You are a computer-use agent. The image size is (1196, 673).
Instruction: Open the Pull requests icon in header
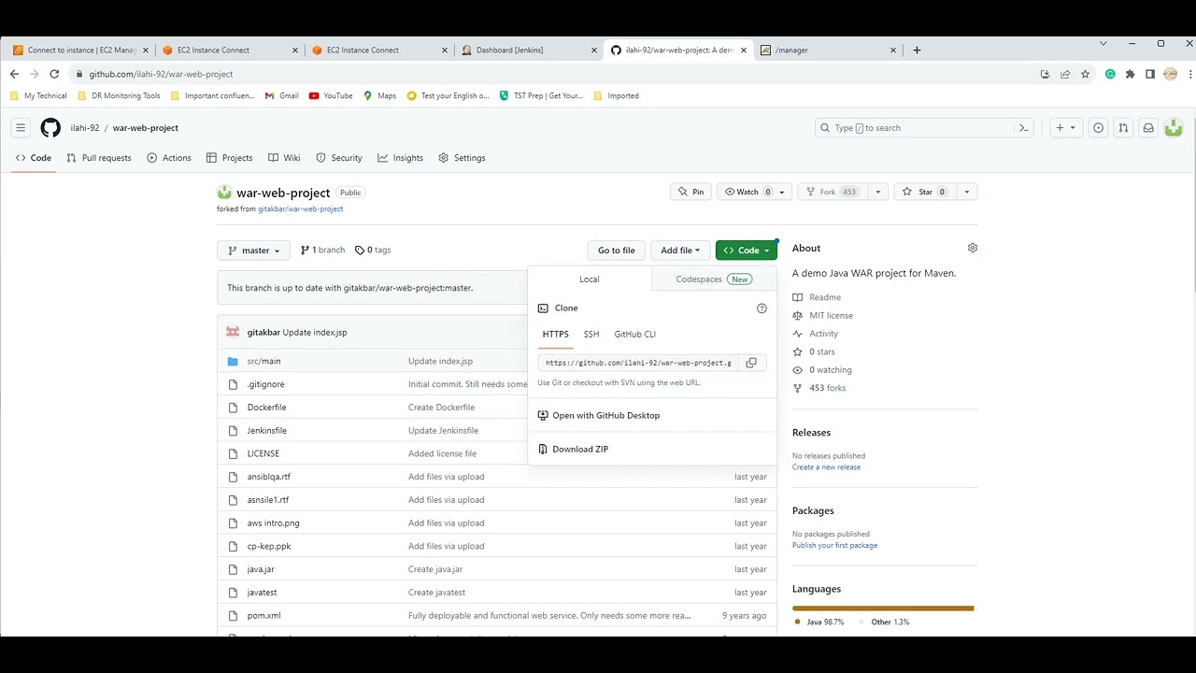click(x=1123, y=128)
